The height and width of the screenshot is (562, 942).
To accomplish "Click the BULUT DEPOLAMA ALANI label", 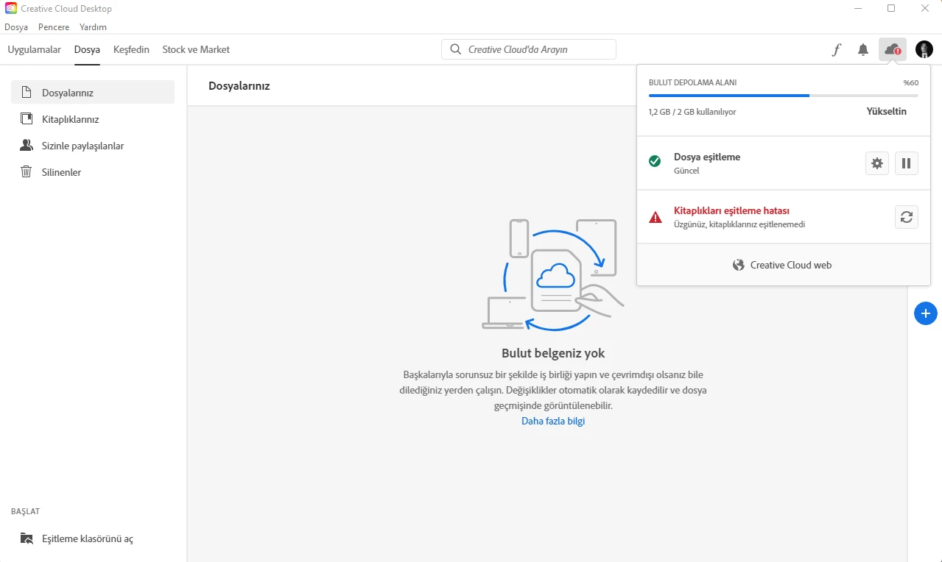I will click(692, 82).
